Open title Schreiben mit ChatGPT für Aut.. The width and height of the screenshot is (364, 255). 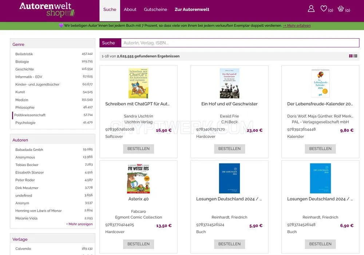138,104
